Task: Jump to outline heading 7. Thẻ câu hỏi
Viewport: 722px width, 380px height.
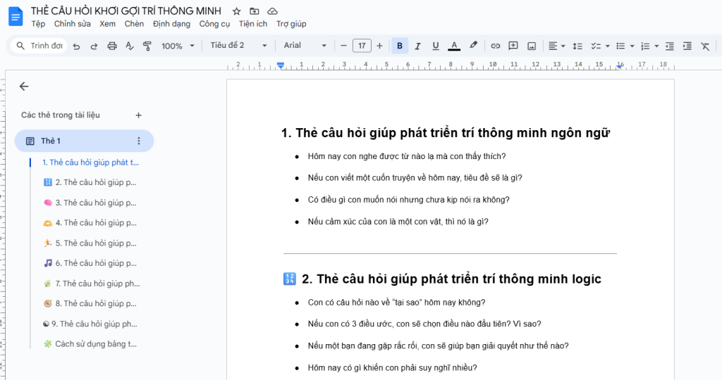Action: coord(92,284)
